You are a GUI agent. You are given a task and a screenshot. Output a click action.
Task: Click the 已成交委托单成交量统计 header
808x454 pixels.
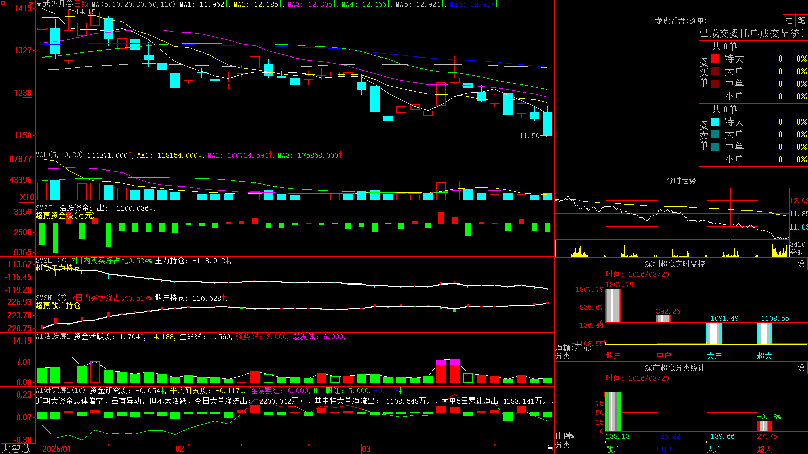point(753,33)
